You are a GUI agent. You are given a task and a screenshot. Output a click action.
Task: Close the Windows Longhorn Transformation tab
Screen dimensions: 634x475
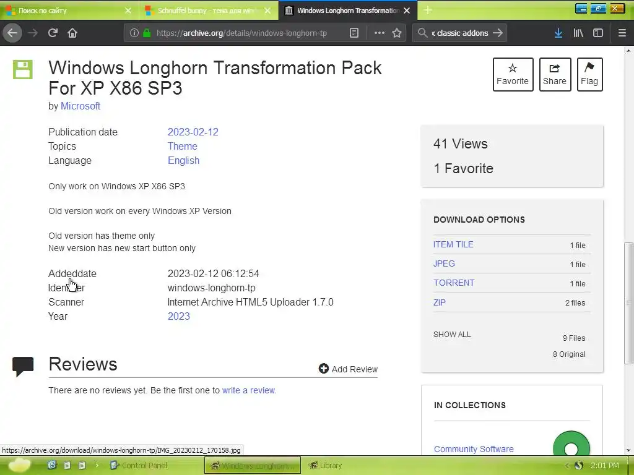tap(407, 11)
